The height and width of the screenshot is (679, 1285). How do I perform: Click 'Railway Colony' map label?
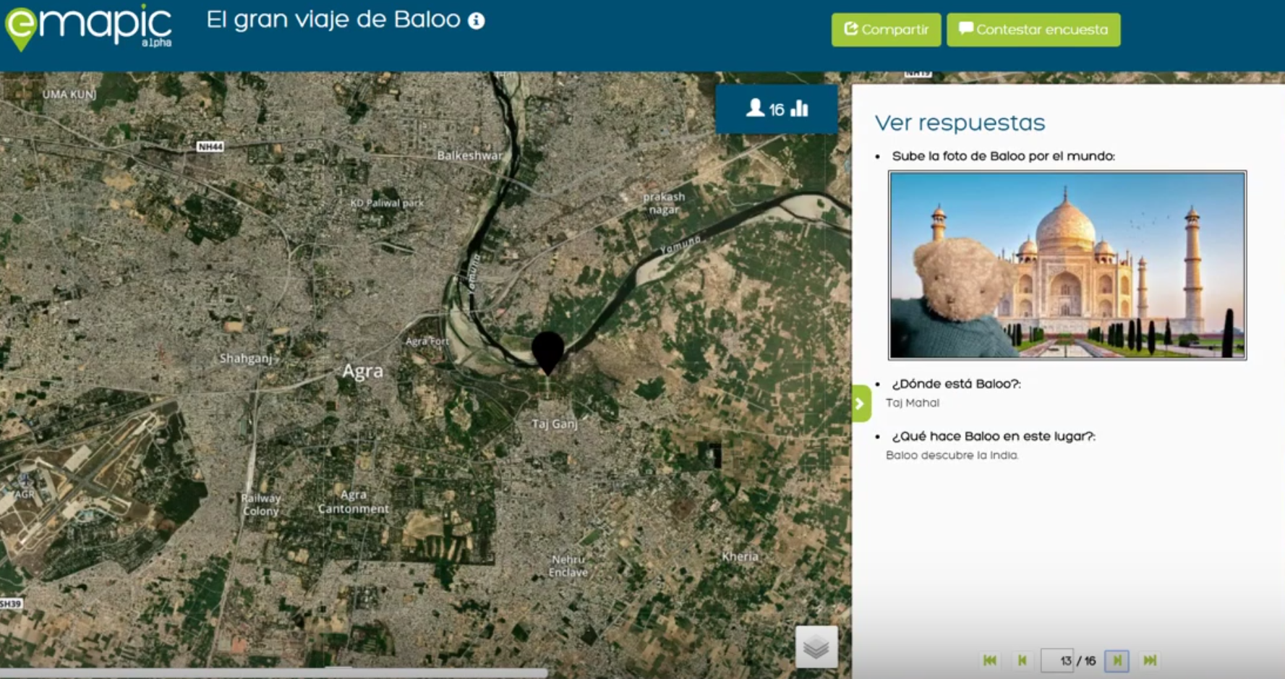point(260,505)
